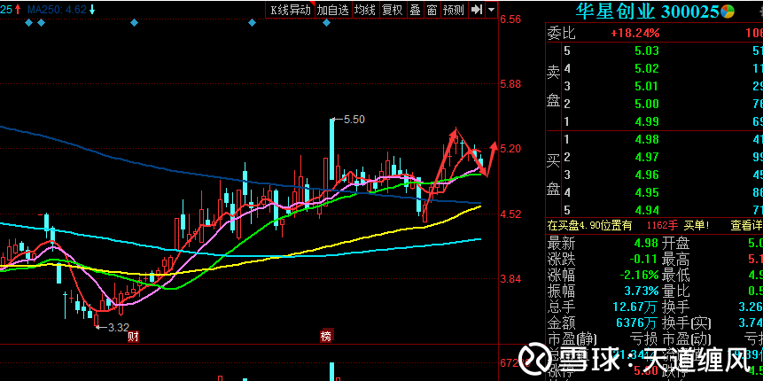Toggle the 均线 moving average lines
This screenshot has height=381, width=763.
point(365,9)
